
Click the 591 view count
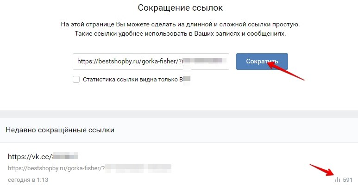348,180
